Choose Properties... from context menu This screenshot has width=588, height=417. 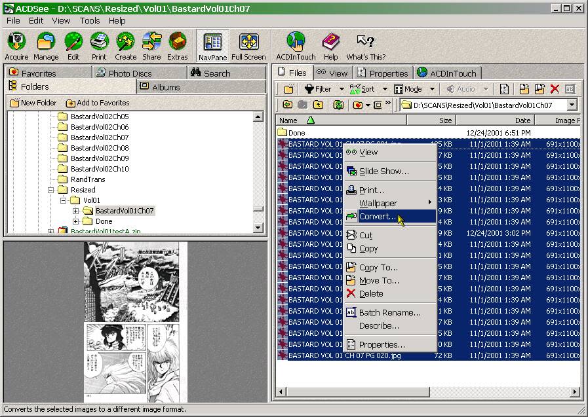coord(390,344)
